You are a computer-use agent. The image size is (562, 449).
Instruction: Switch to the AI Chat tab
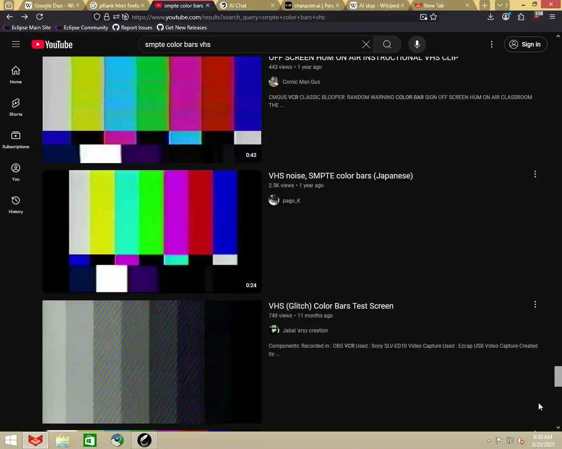[x=247, y=5]
